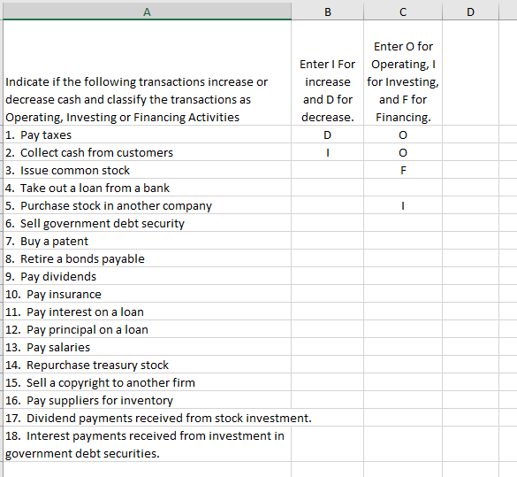Click the instructions cell starting 'Indicate if the following'
Image resolution: width=517 pixels, height=477 pixels.
pyautogui.click(x=147, y=73)
